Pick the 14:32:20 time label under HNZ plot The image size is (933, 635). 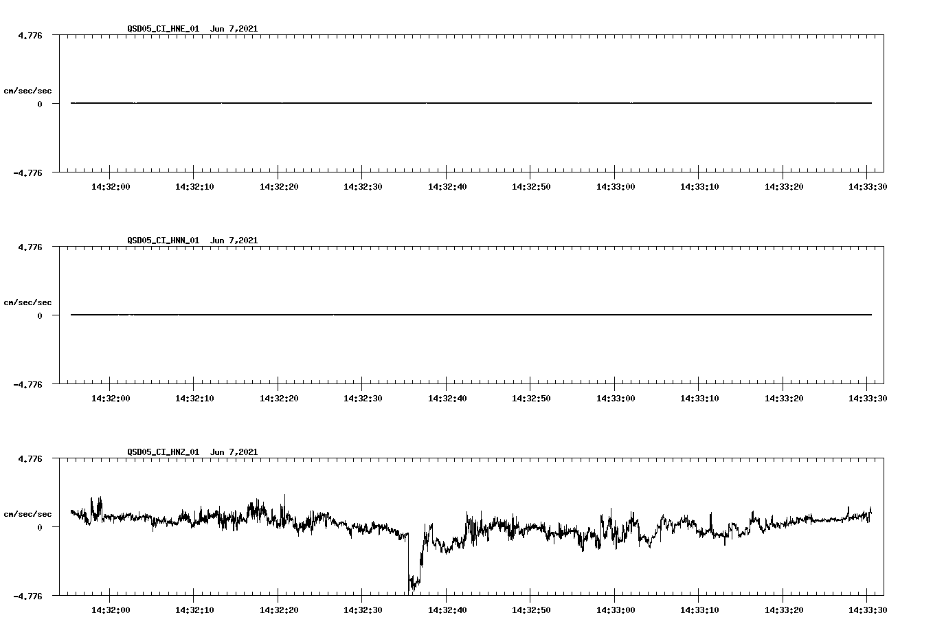click(x=279, y=610)
